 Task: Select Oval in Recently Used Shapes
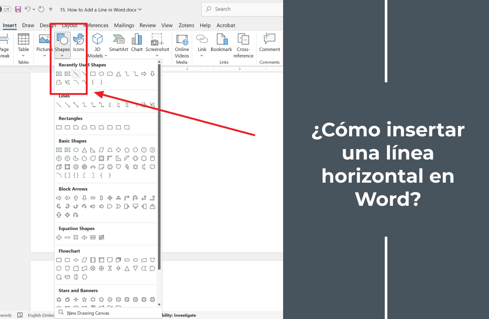tap(101, 74)
